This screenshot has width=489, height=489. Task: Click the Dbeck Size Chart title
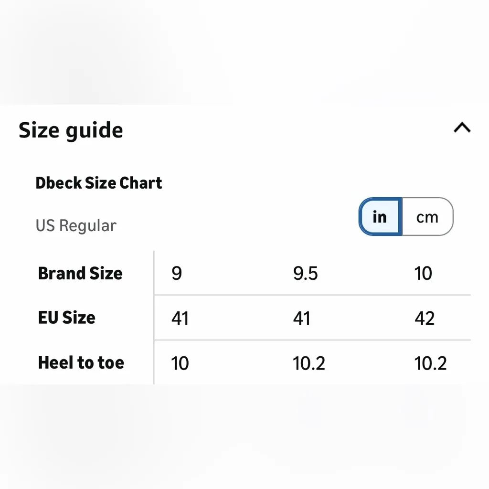tap(99, 183)
